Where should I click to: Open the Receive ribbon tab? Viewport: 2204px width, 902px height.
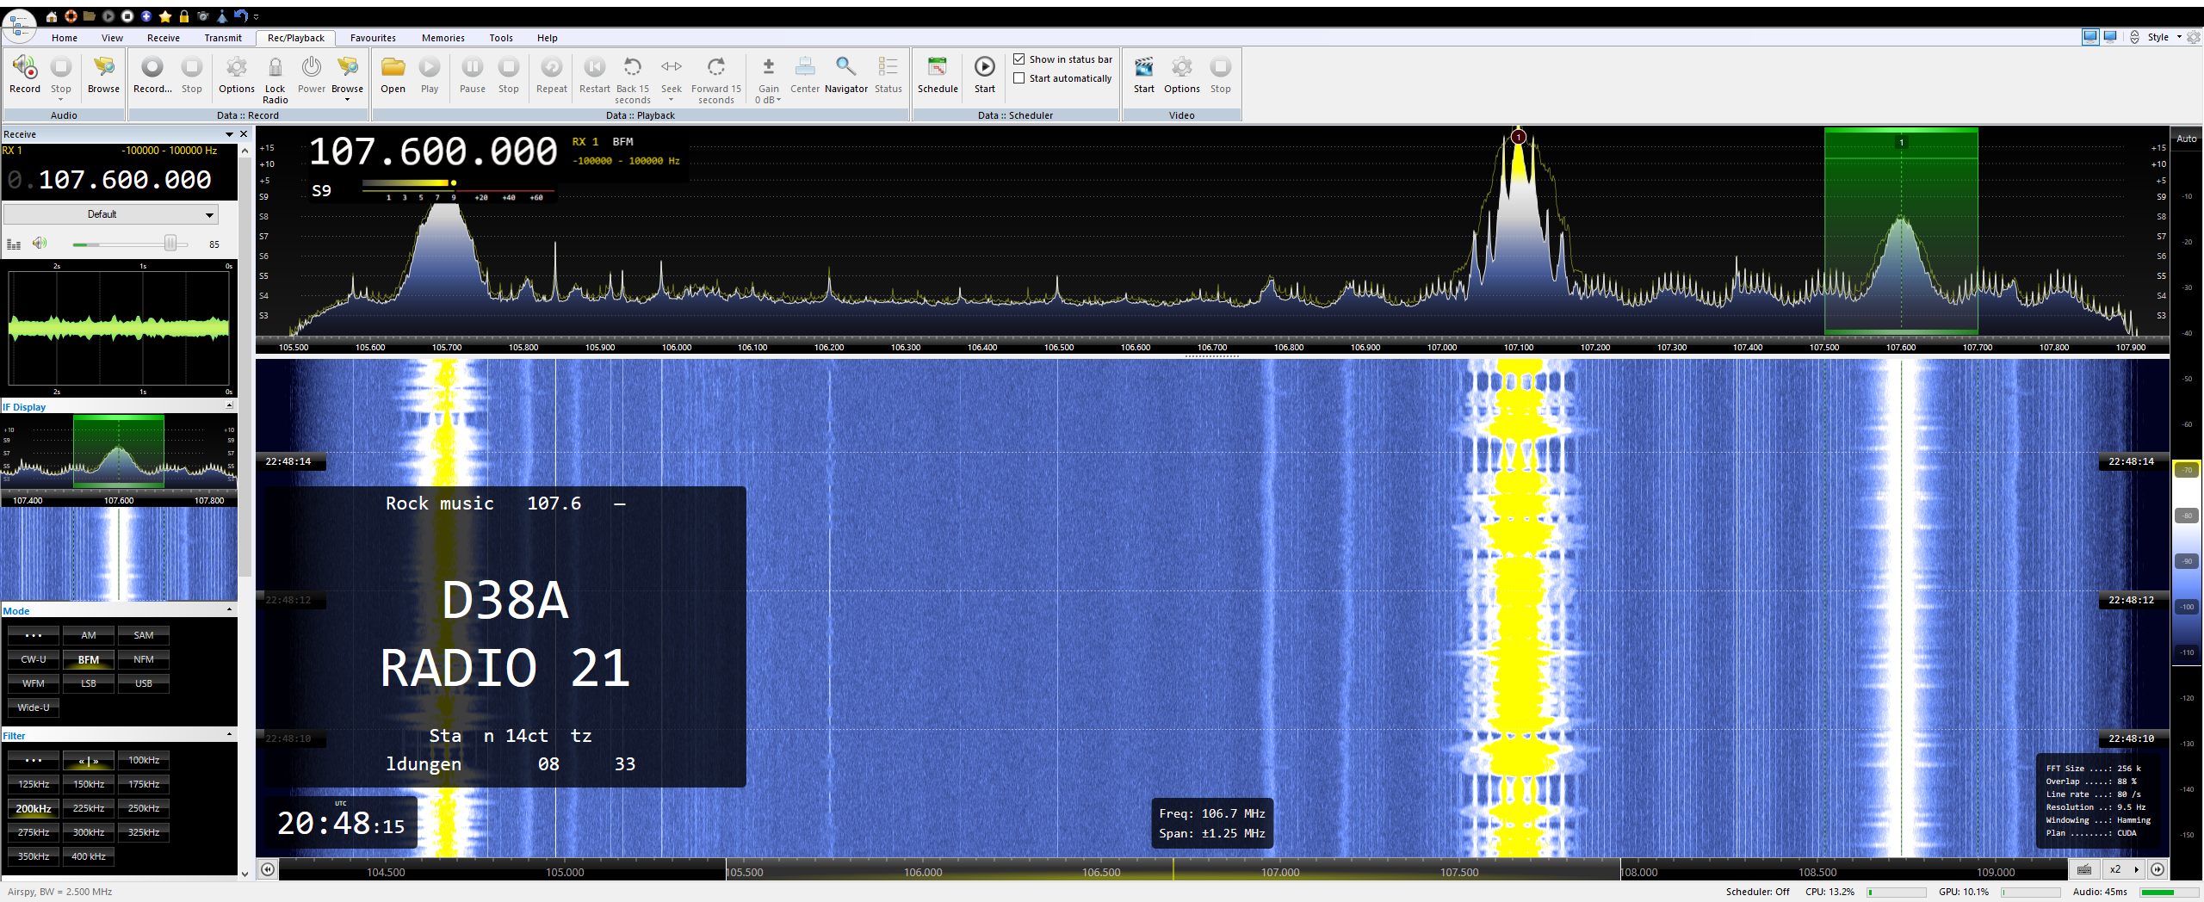pos(163,38)
